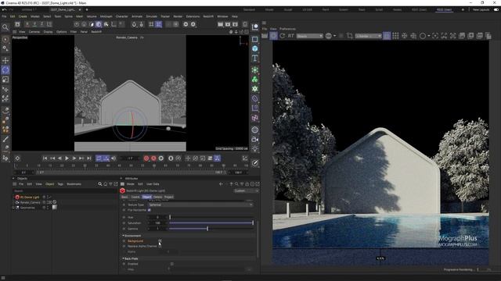This screenshot has width=501, height=281.
Task: Select the crop region icon in RenderView
Action: (350, 36)
